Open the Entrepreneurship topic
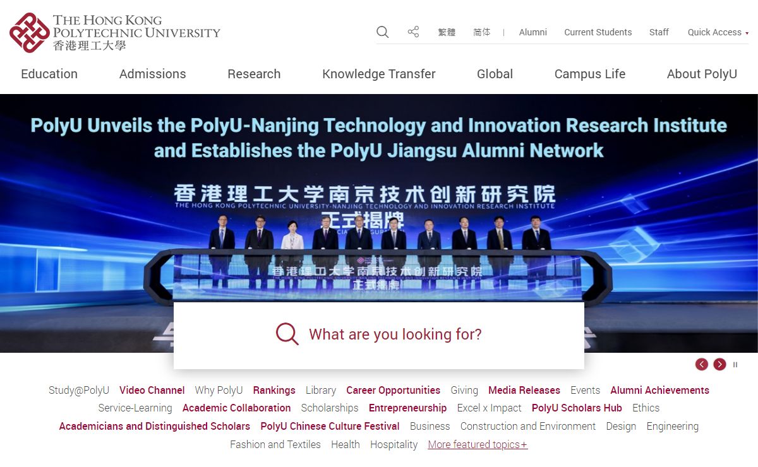Viewport: 758px width, 467px height. [408, 408]
